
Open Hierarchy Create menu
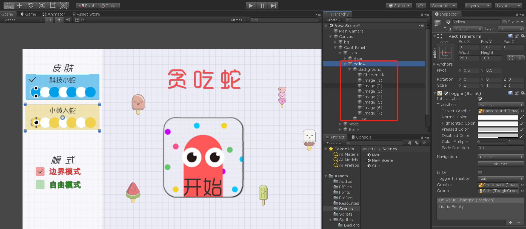click(x=333, y=20)
